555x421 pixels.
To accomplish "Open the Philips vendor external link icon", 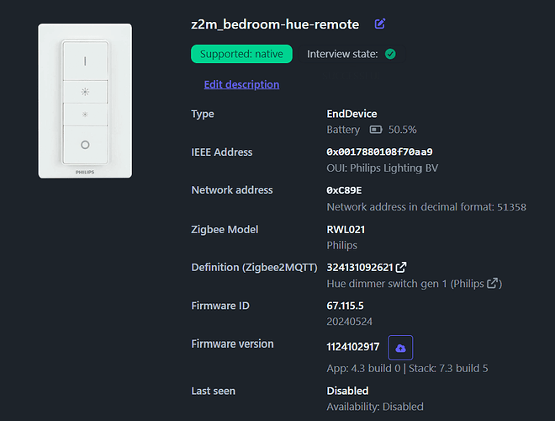I will tap(493, 283).
